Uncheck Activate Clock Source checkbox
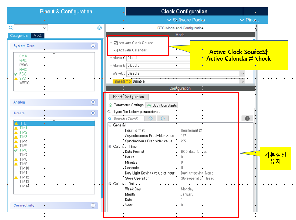The width and height of the screenshot is (296, 220). pyautogui.click(x=116, y=43)
